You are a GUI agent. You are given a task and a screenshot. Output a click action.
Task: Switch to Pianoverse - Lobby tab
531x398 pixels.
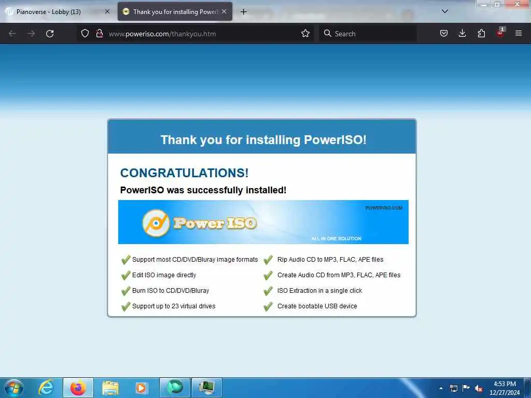[x=58, y=12]
